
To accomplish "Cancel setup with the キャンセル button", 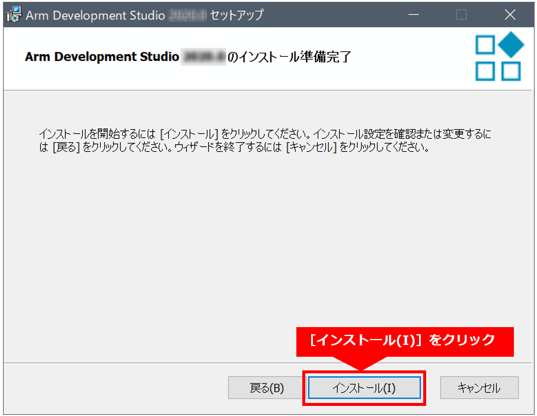I will tap(479, 388).
